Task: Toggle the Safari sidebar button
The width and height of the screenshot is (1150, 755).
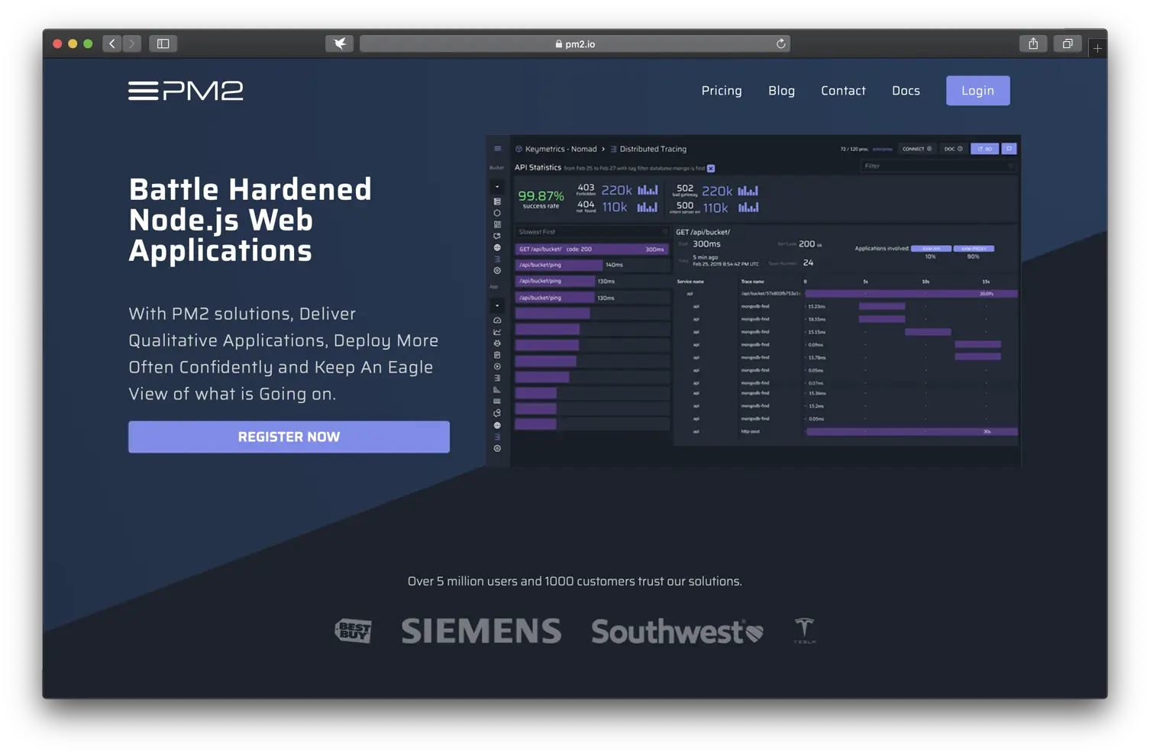Action: 163,44
